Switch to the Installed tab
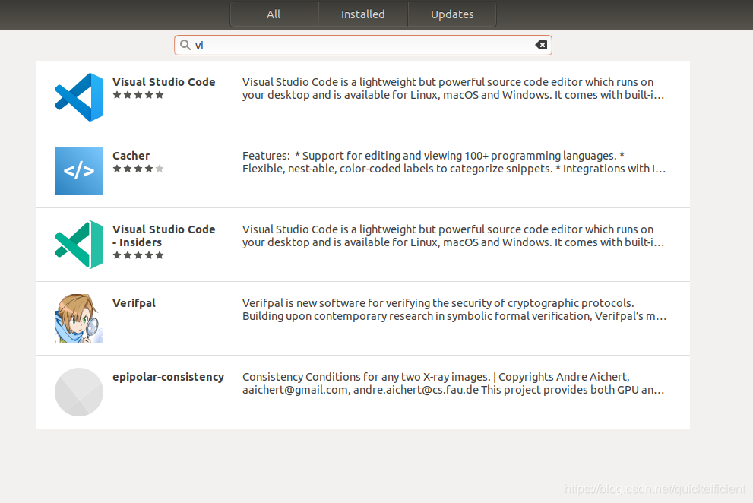This screenshot has width=753, height=503. 363,14
